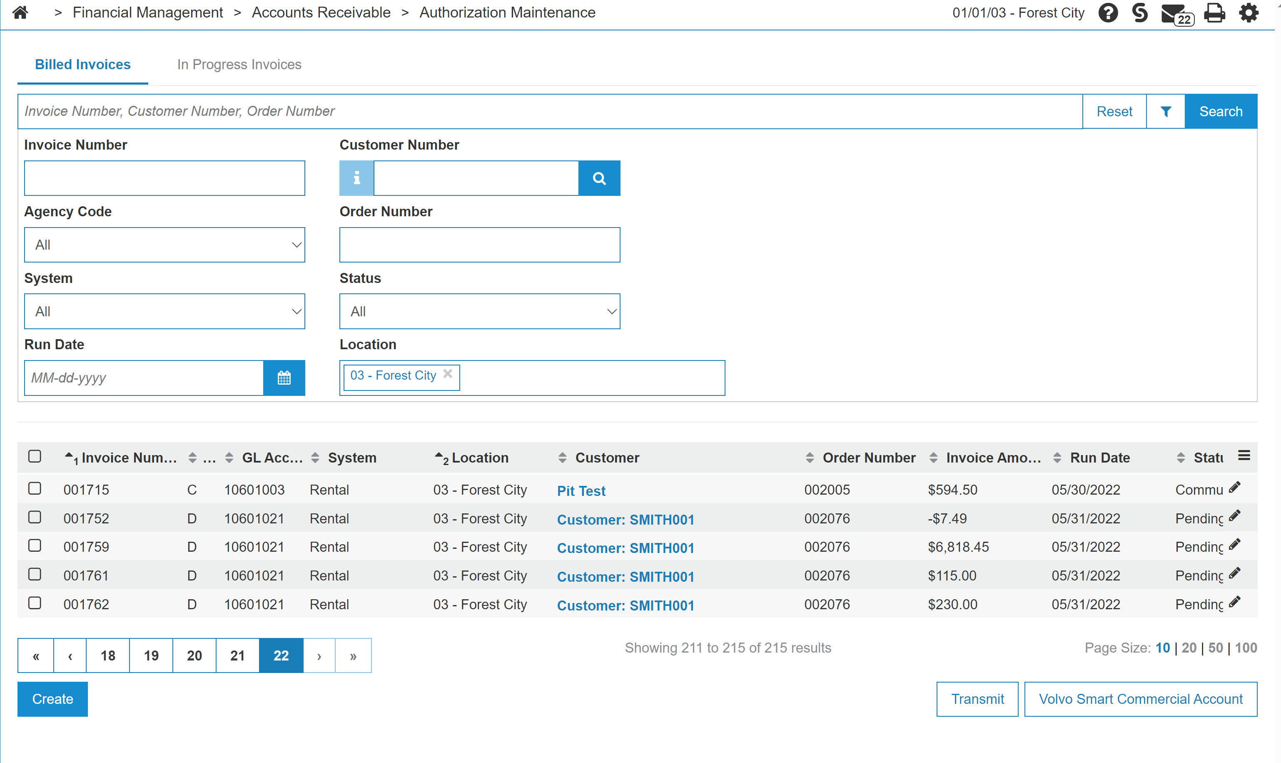The width and height of the screenshot is (1281, 763).
Task: Sort by Status column
Action: coord(1200,458)
